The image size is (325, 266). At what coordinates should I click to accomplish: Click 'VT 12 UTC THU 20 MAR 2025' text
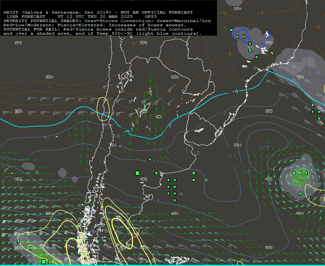95,17
